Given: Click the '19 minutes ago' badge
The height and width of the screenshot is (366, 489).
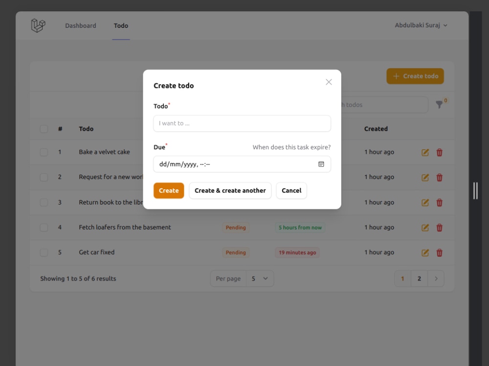Looking at the screenshot, I should click(x=297, y=252).
